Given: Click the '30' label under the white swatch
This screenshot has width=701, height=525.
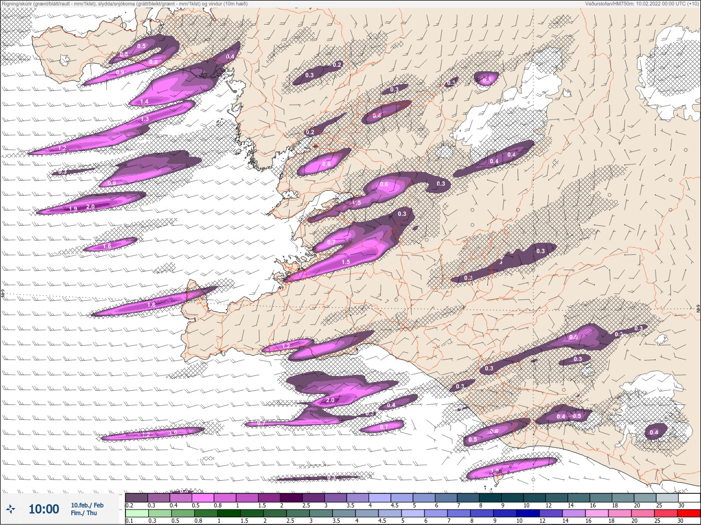Looking at the screenshot, I should click(x=681, y=505).
